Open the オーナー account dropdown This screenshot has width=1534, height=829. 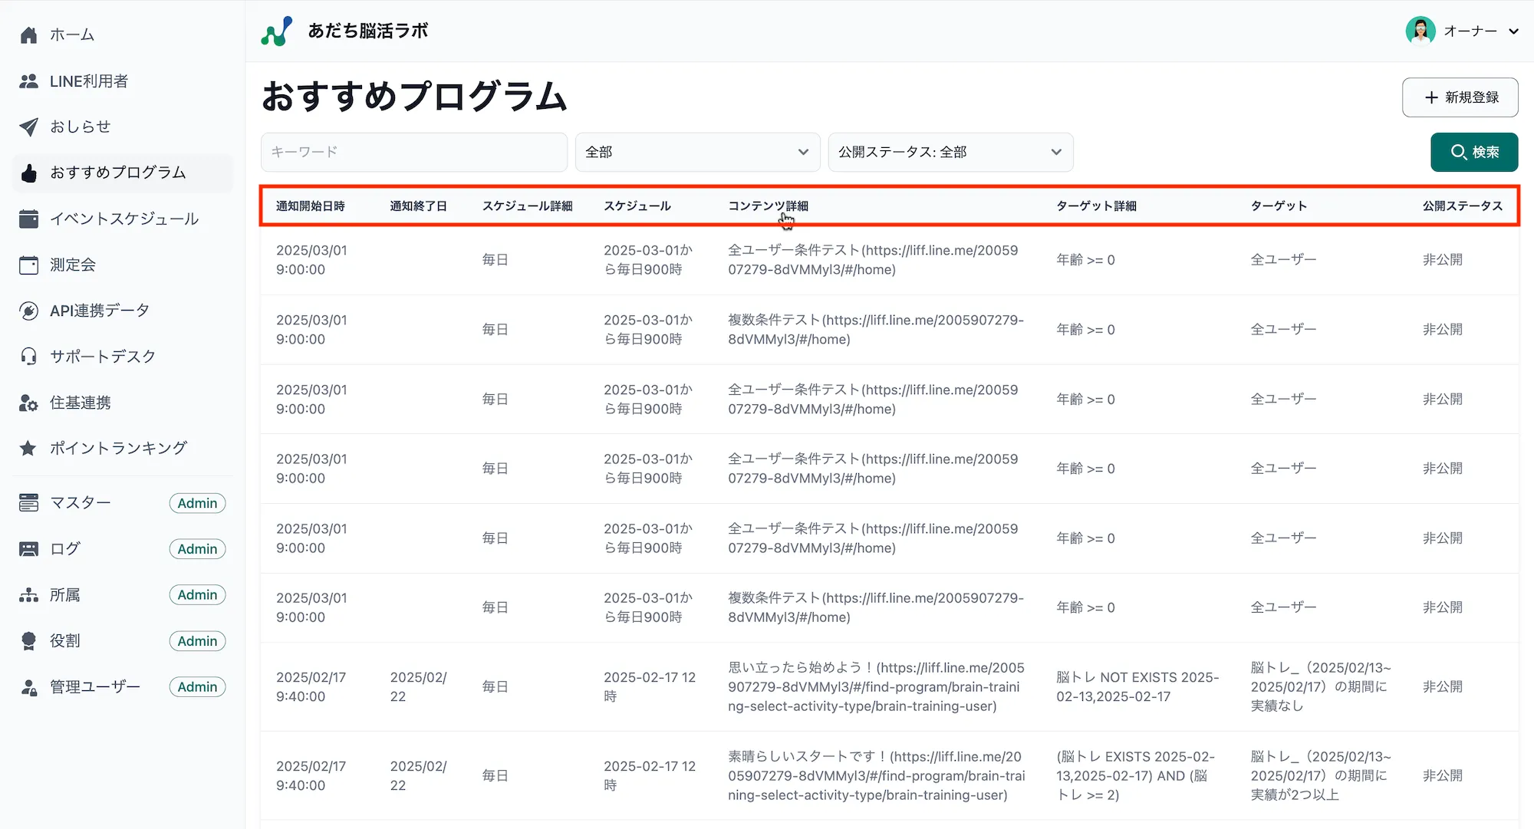coord(1465,31)
